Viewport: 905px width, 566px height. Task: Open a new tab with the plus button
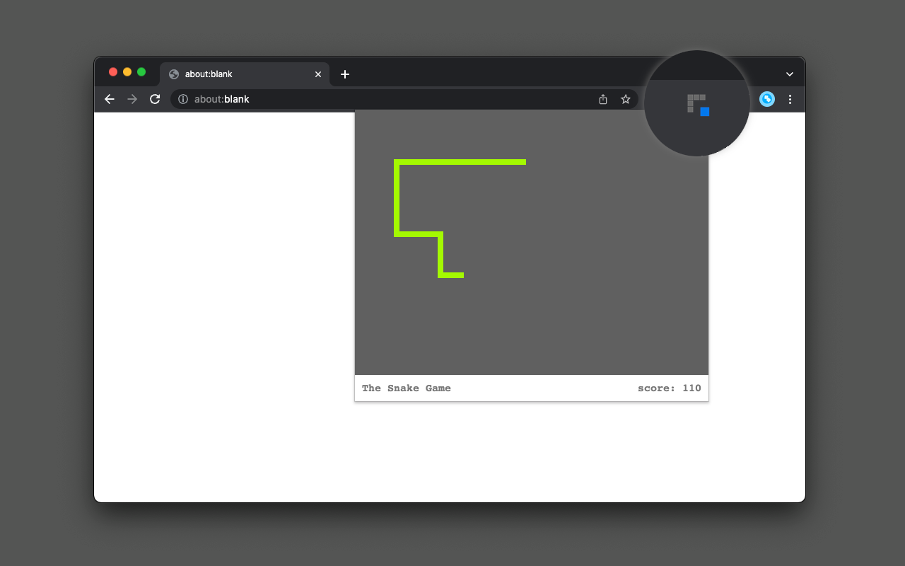pos(345,74)
